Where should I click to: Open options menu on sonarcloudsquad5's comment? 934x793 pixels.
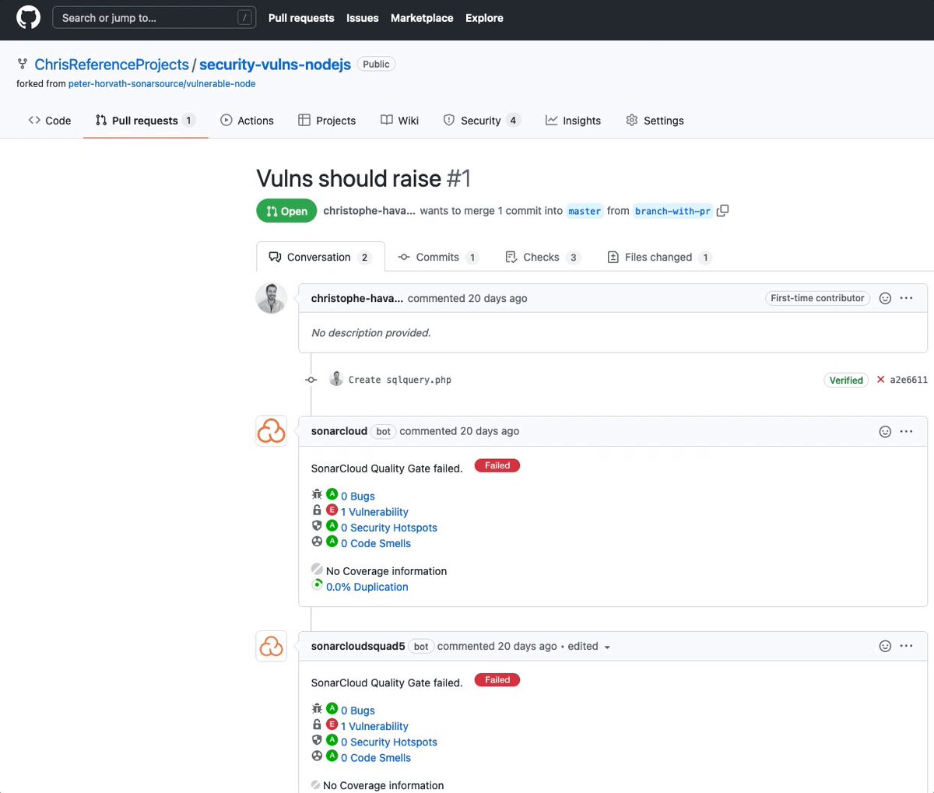pos(906,646)
